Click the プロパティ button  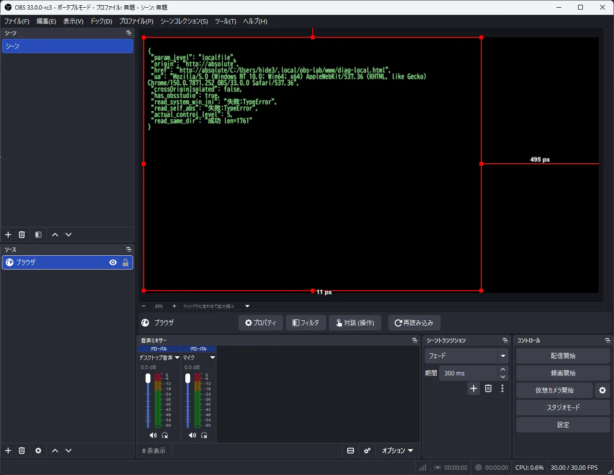click(261, 323)
